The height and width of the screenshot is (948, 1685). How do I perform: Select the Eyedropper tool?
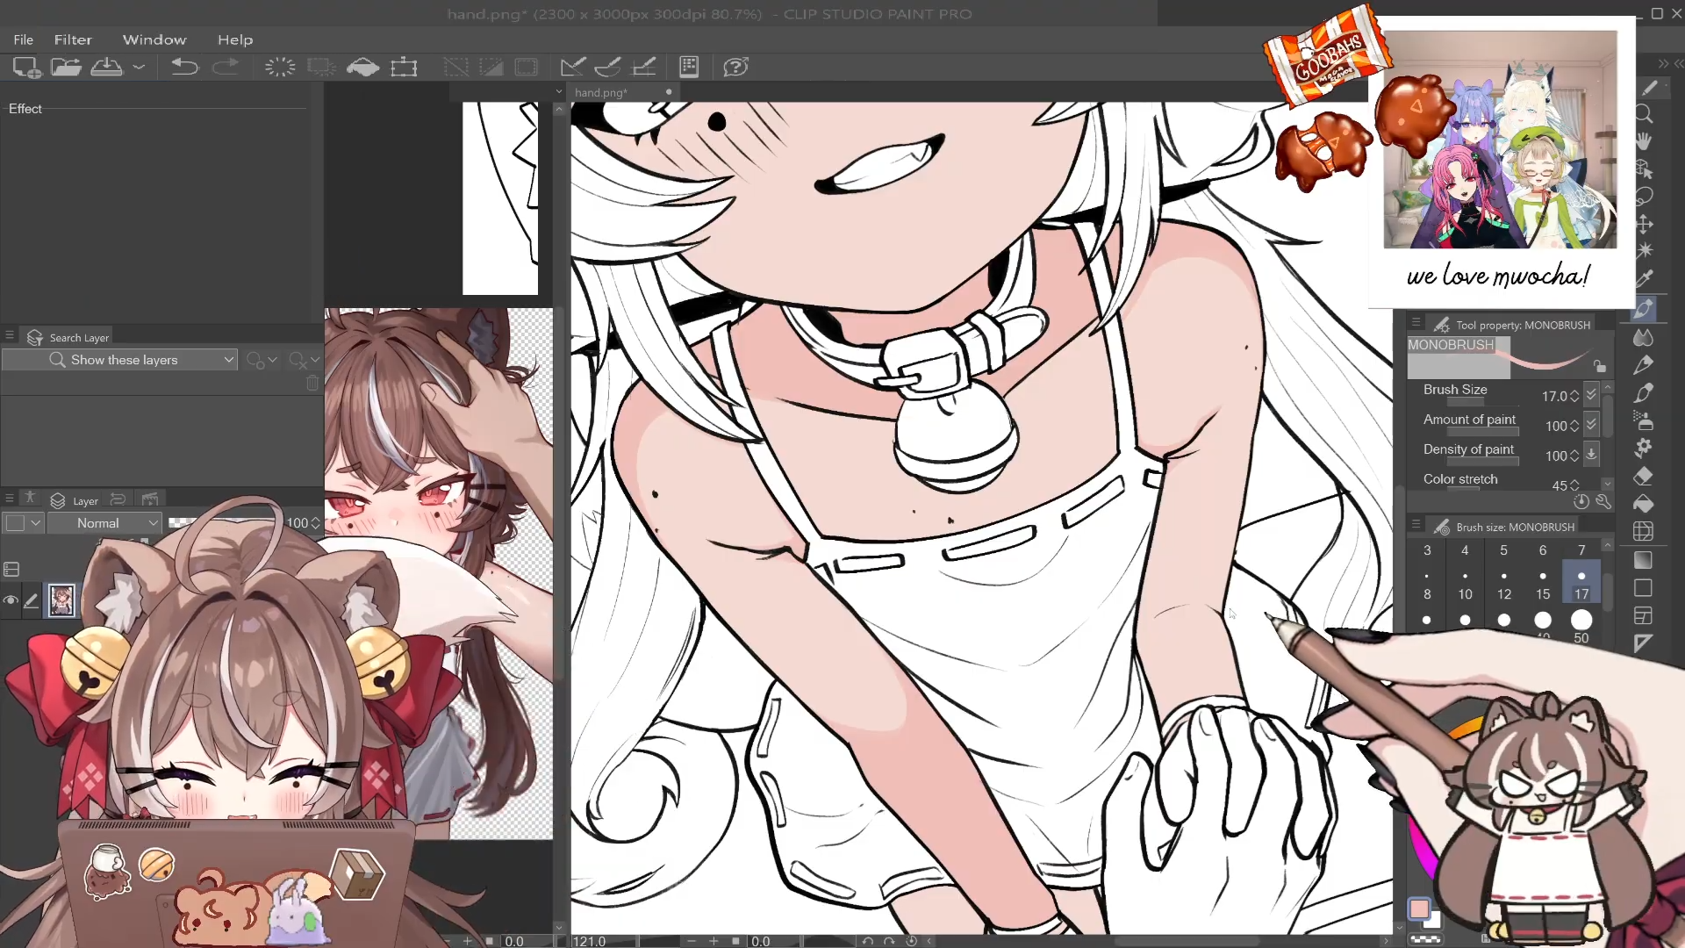click(1644, 279)
